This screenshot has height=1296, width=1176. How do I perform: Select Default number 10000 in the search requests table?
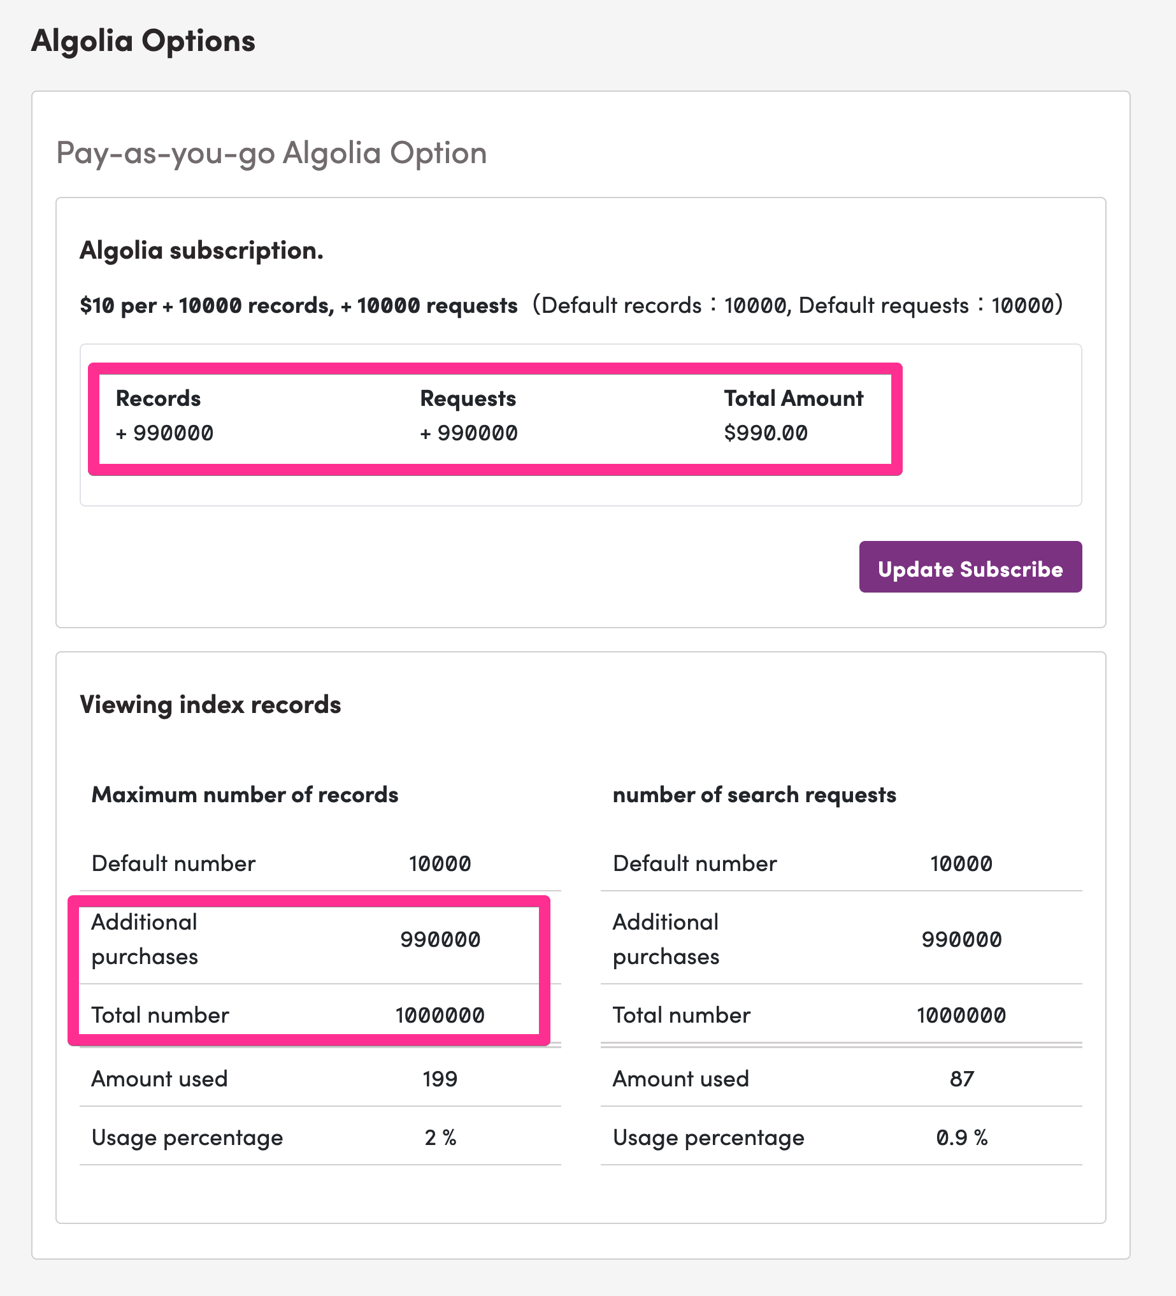pyautogui.click(x=841, y=863)
